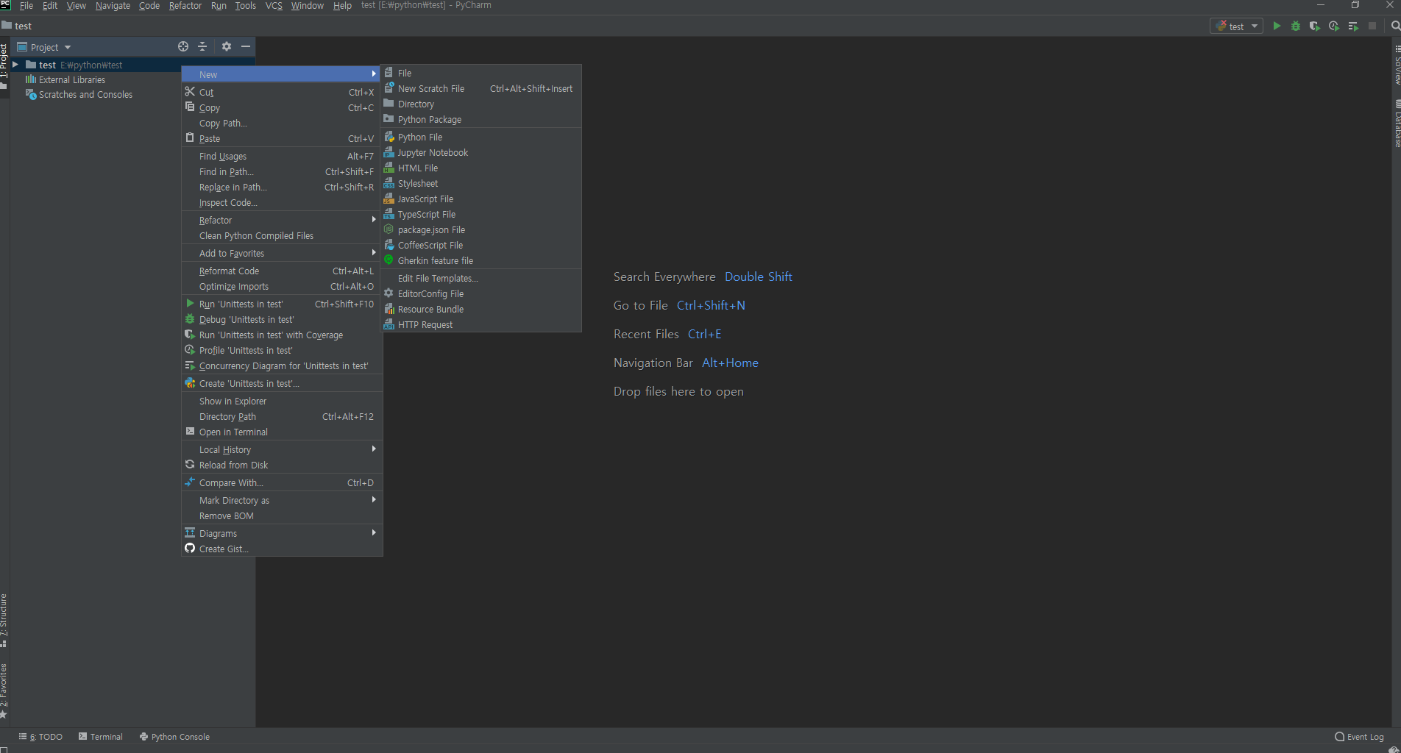Click Reload from Disk

click(282, 465)
